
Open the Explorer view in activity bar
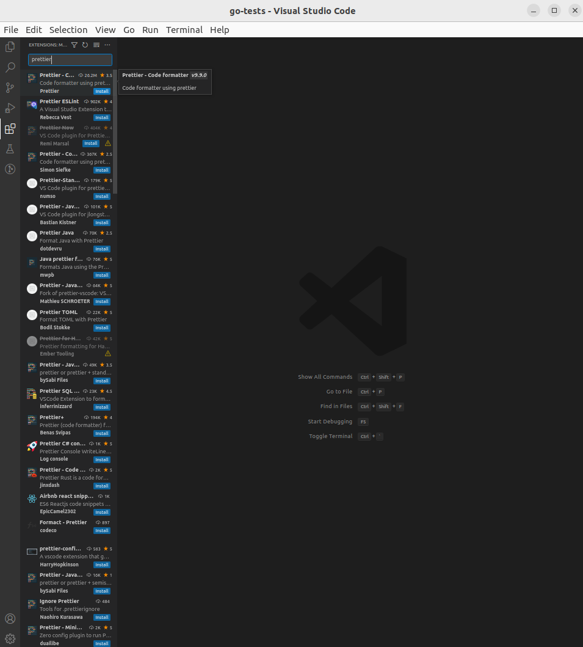[10, 46]
